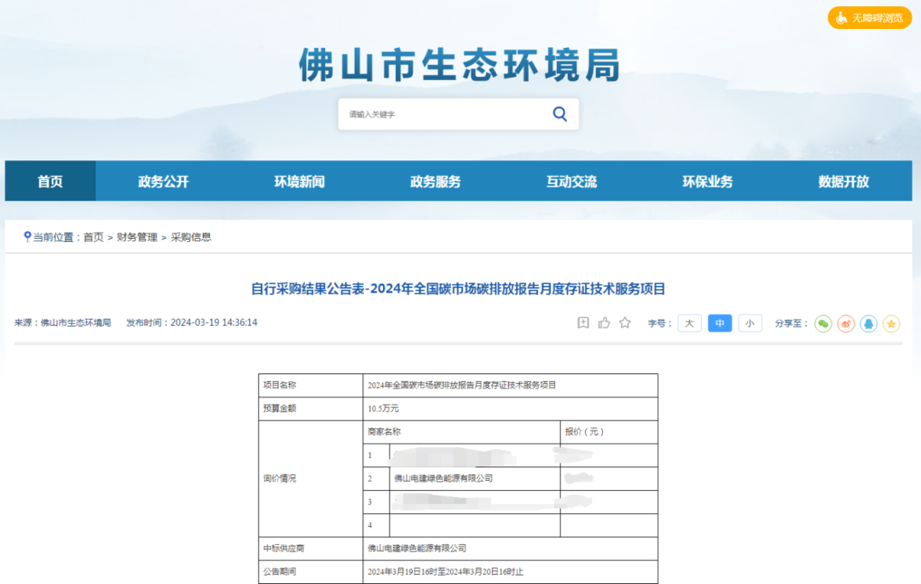Expand the 环境新闻 menu

point(298,181)
